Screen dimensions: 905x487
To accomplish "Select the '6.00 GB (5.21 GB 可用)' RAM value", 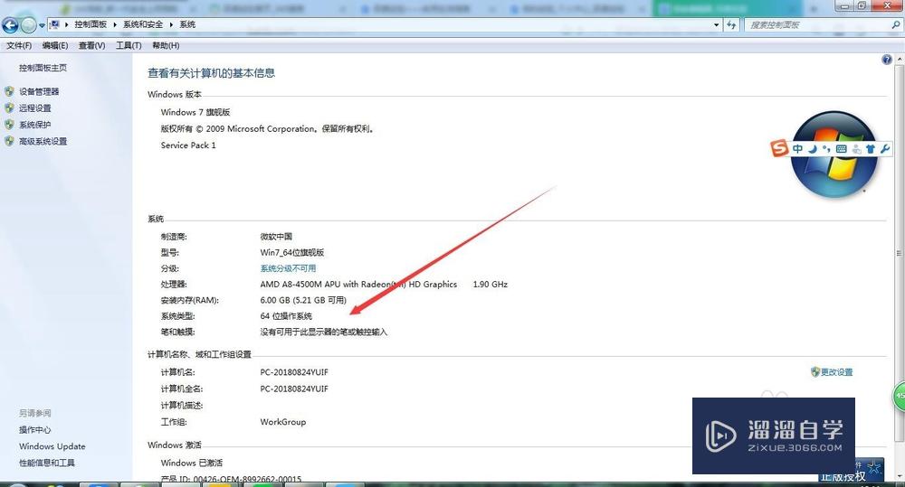I will tap(303, 300).
